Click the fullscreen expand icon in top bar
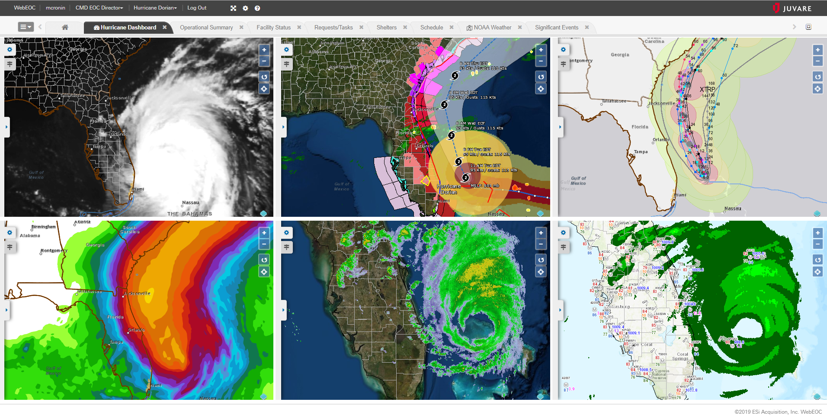The image size is (827, 418). pos(233,8)
